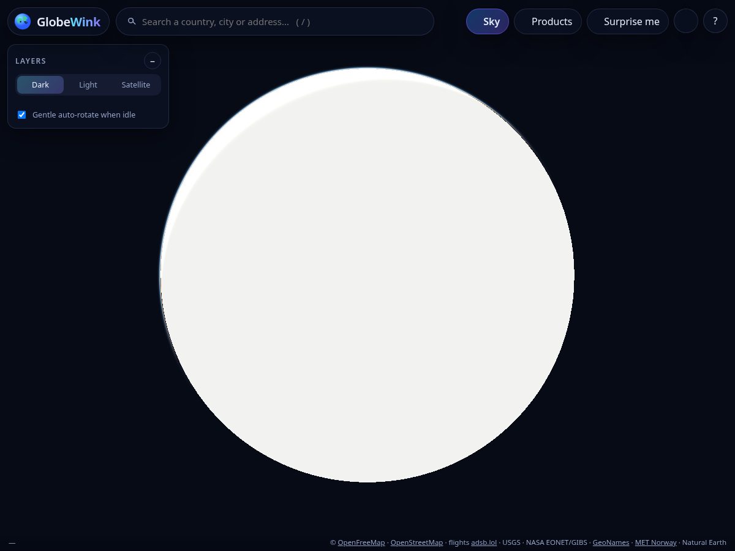735x551 pixels.
Task: Open the MET Norway attribution link
Action: pos(656,542)
